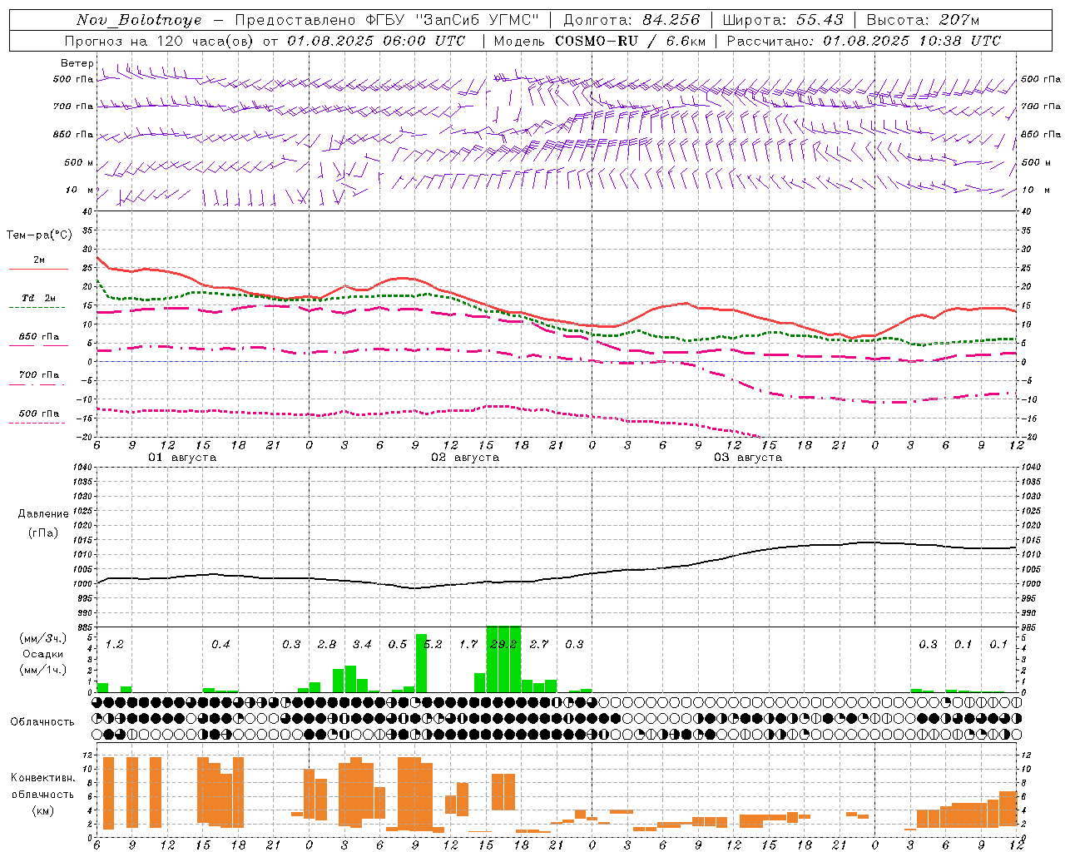The image size is (1065, 852).
Task: Click the 0.5 precipitation total value
Action: tap(398, 645)
